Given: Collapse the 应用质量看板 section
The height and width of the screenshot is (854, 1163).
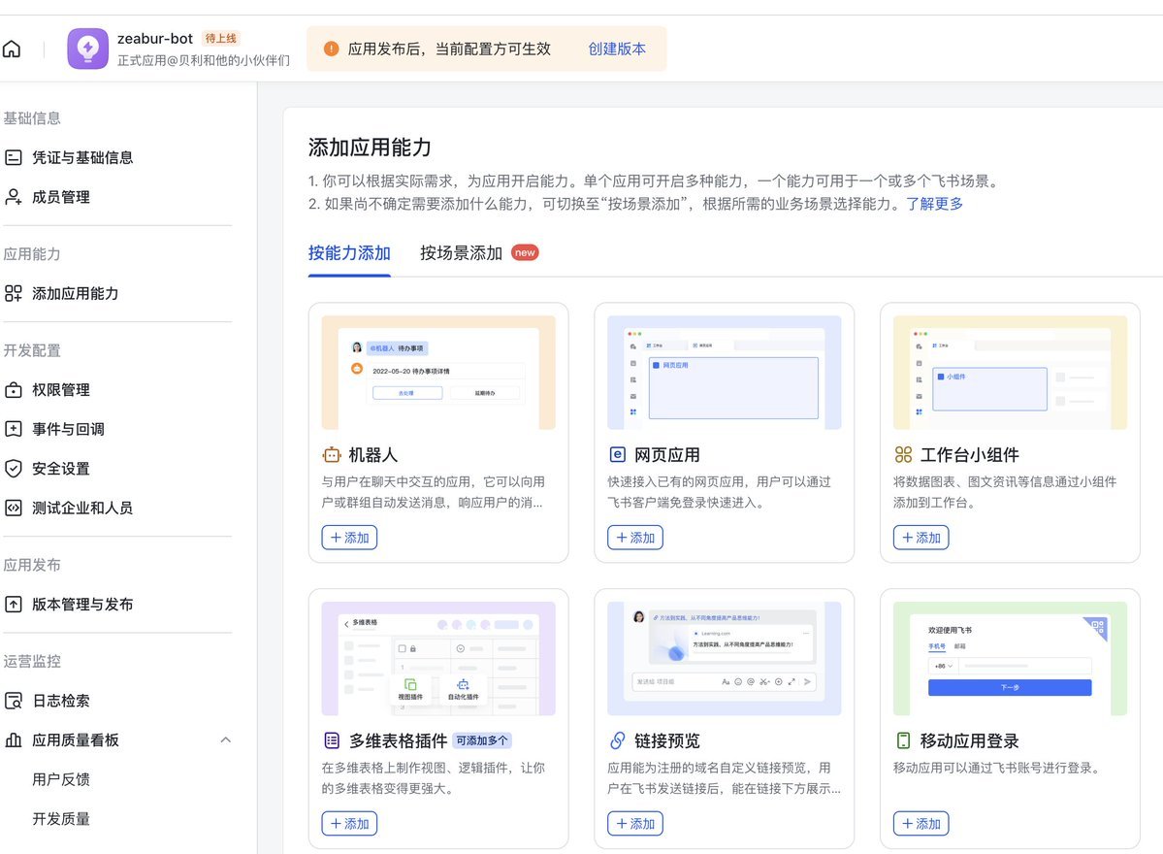Looking at the screenshot, I should (226, 739).
